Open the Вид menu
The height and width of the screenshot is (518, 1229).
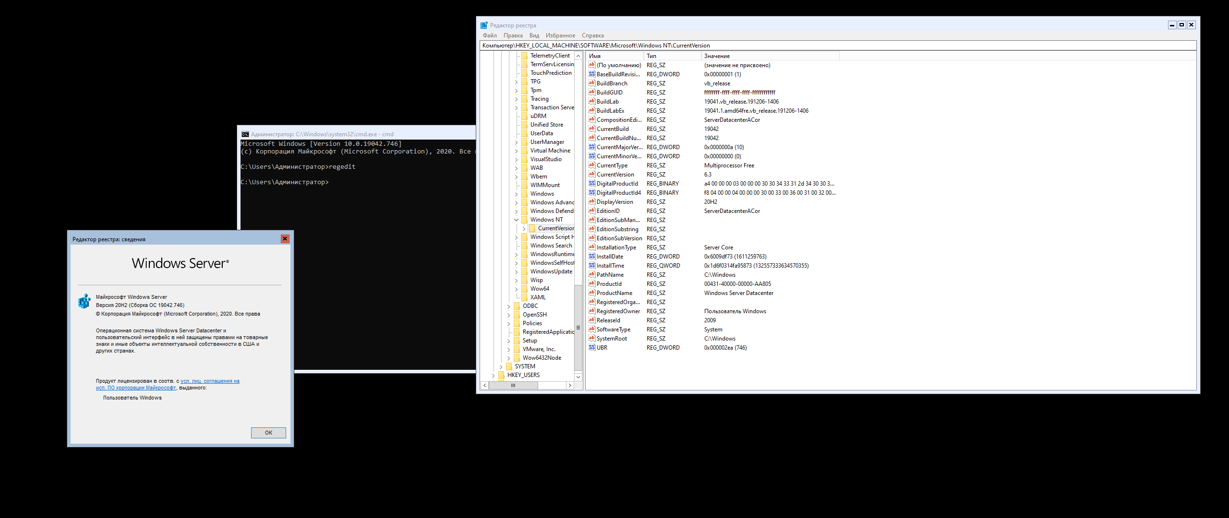(534, 35)
